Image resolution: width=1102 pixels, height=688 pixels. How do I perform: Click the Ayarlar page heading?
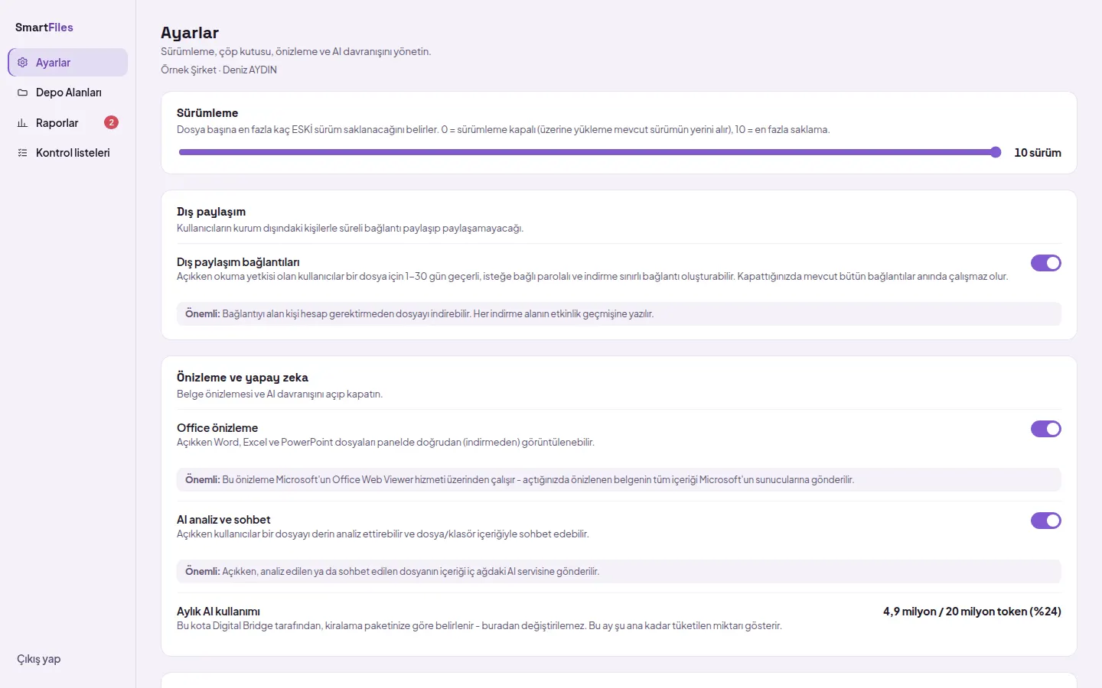click(190, 33)
